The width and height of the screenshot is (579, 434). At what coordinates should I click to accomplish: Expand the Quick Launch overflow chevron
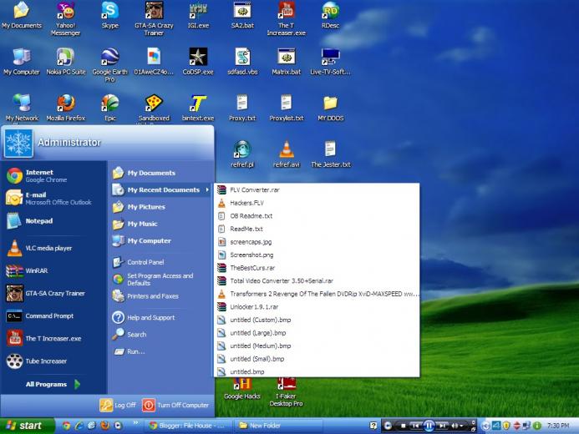[136, 422]
